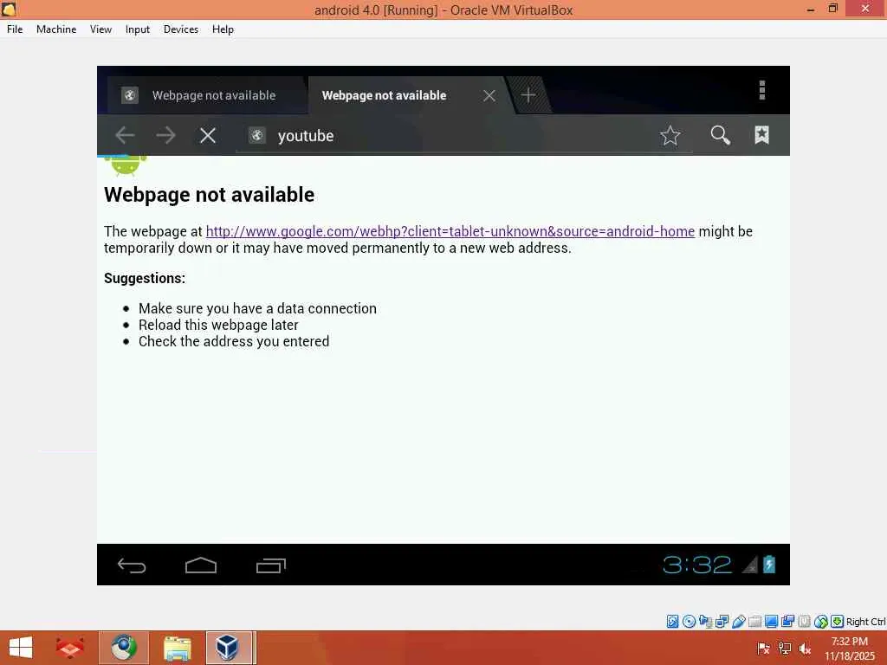Screen dimensions: 887x665
Task: Open browser search via magnifier icon
Action: click(720, 135)
